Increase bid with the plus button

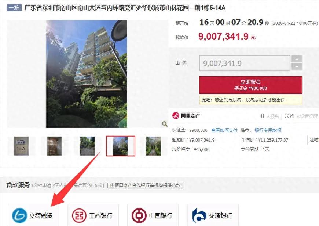tap(297, 59)
